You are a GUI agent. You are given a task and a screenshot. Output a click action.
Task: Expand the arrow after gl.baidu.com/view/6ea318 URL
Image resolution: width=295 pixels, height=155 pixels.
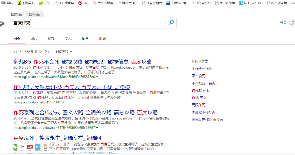click(97, 77)
